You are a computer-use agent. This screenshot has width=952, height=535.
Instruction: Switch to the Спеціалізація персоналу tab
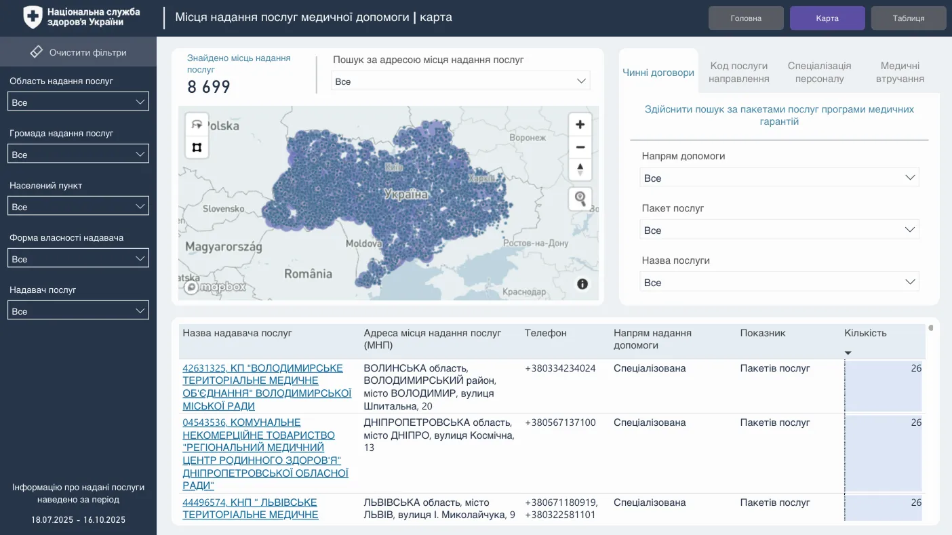[819, 72]
